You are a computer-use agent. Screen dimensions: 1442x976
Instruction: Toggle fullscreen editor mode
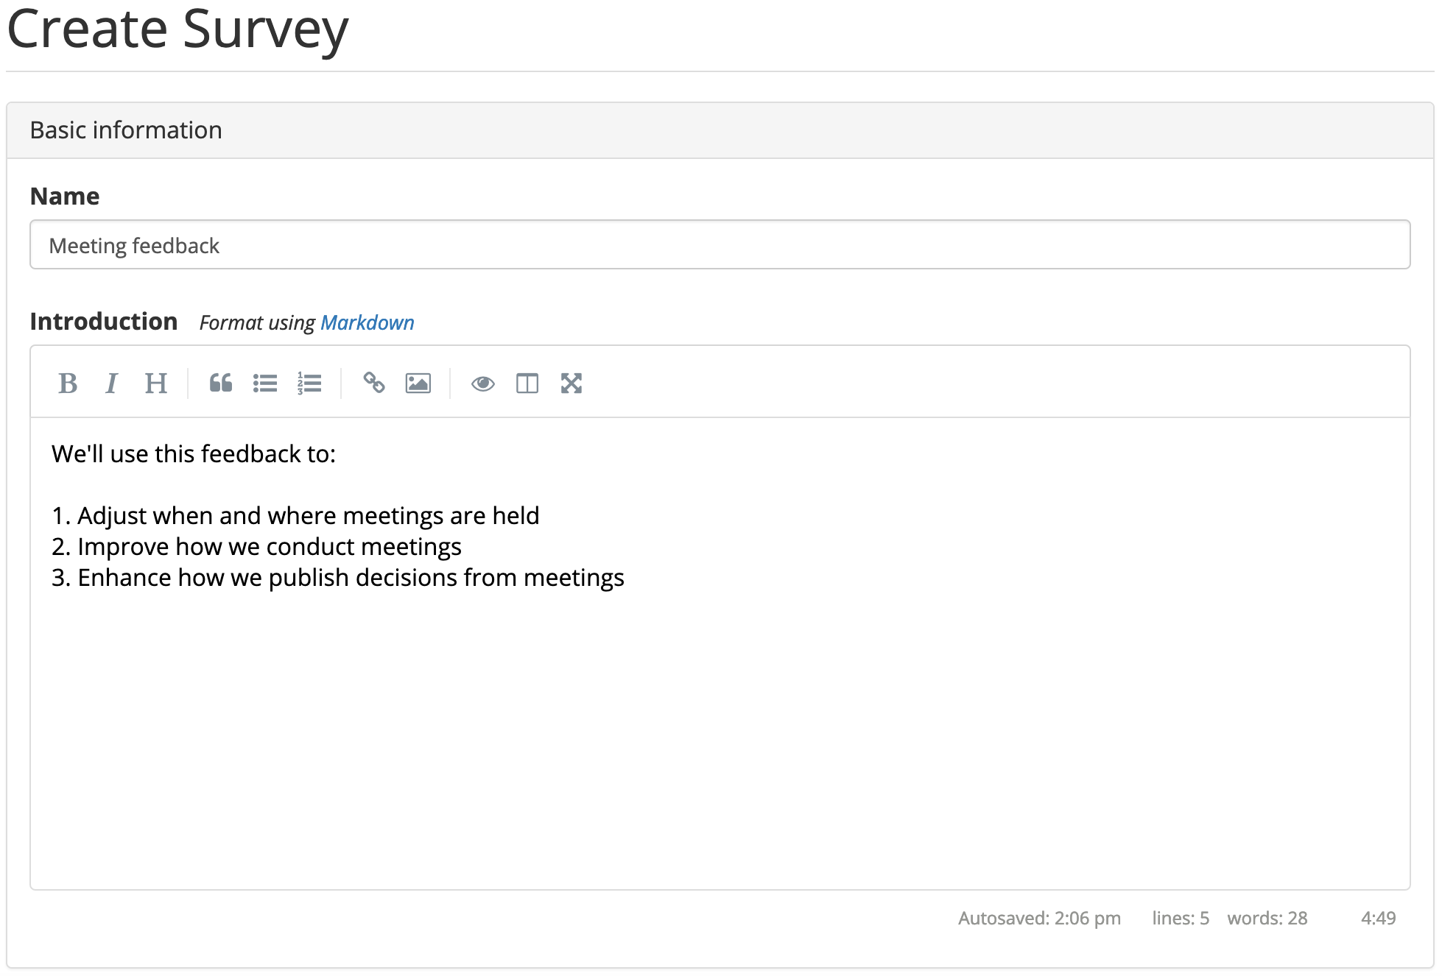571,383
